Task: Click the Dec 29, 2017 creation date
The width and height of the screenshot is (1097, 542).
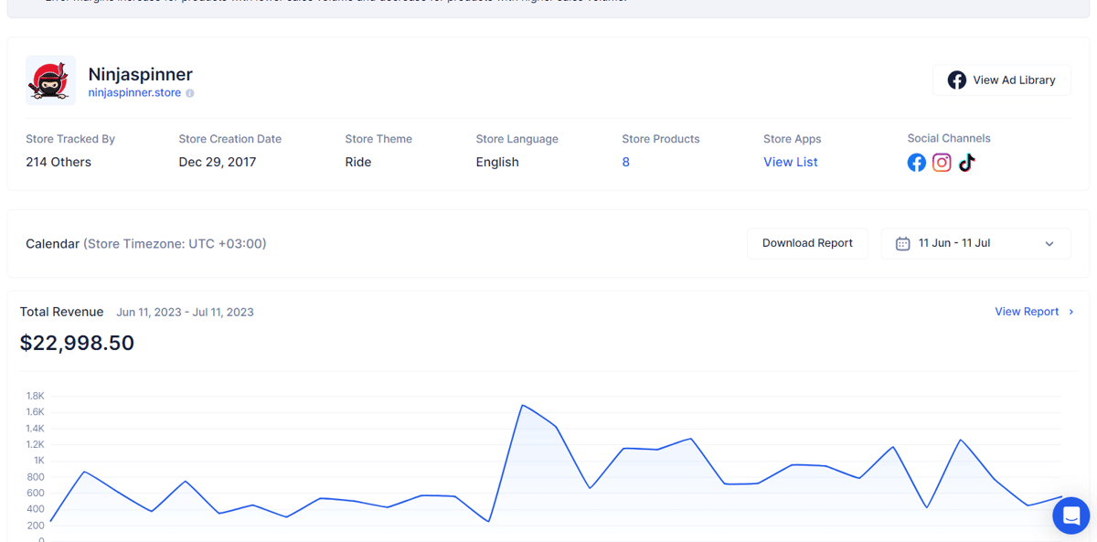Action: coord(218,162)
